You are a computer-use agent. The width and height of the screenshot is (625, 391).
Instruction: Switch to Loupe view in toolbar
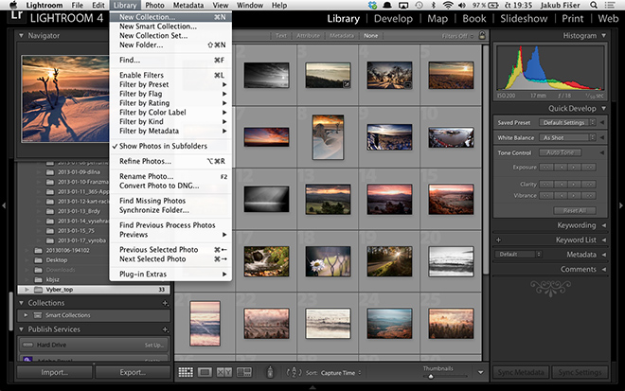click(x=205, y=373)
